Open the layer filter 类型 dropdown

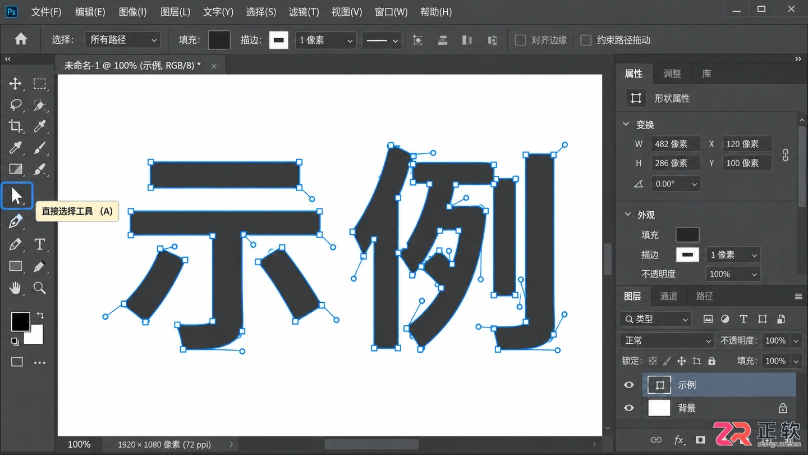point(655,319)
